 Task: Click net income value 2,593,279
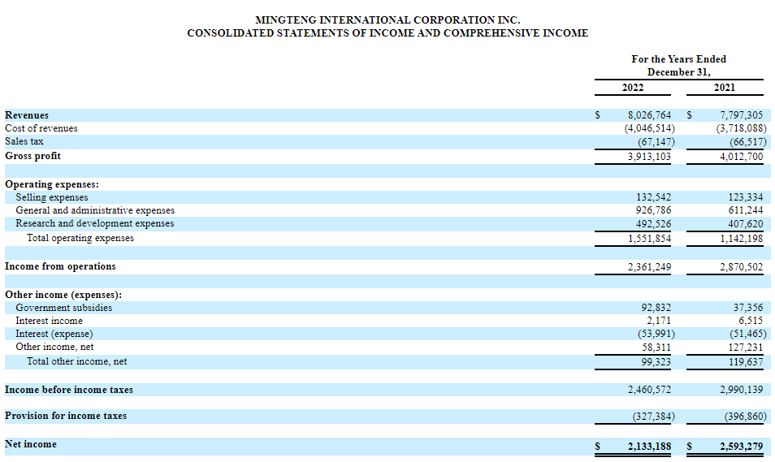tap(742, 447)
